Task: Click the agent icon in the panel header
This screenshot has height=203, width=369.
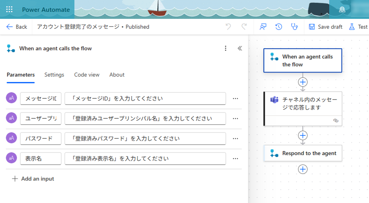Action: click(11, 49)
